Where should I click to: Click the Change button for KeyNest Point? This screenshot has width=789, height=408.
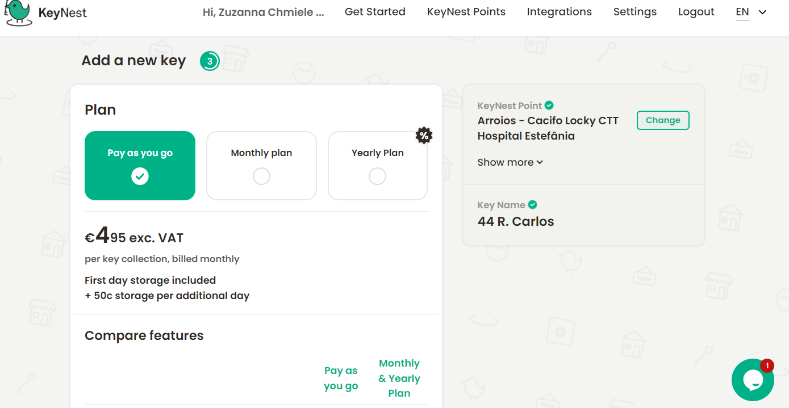click(x=663, y=120)
